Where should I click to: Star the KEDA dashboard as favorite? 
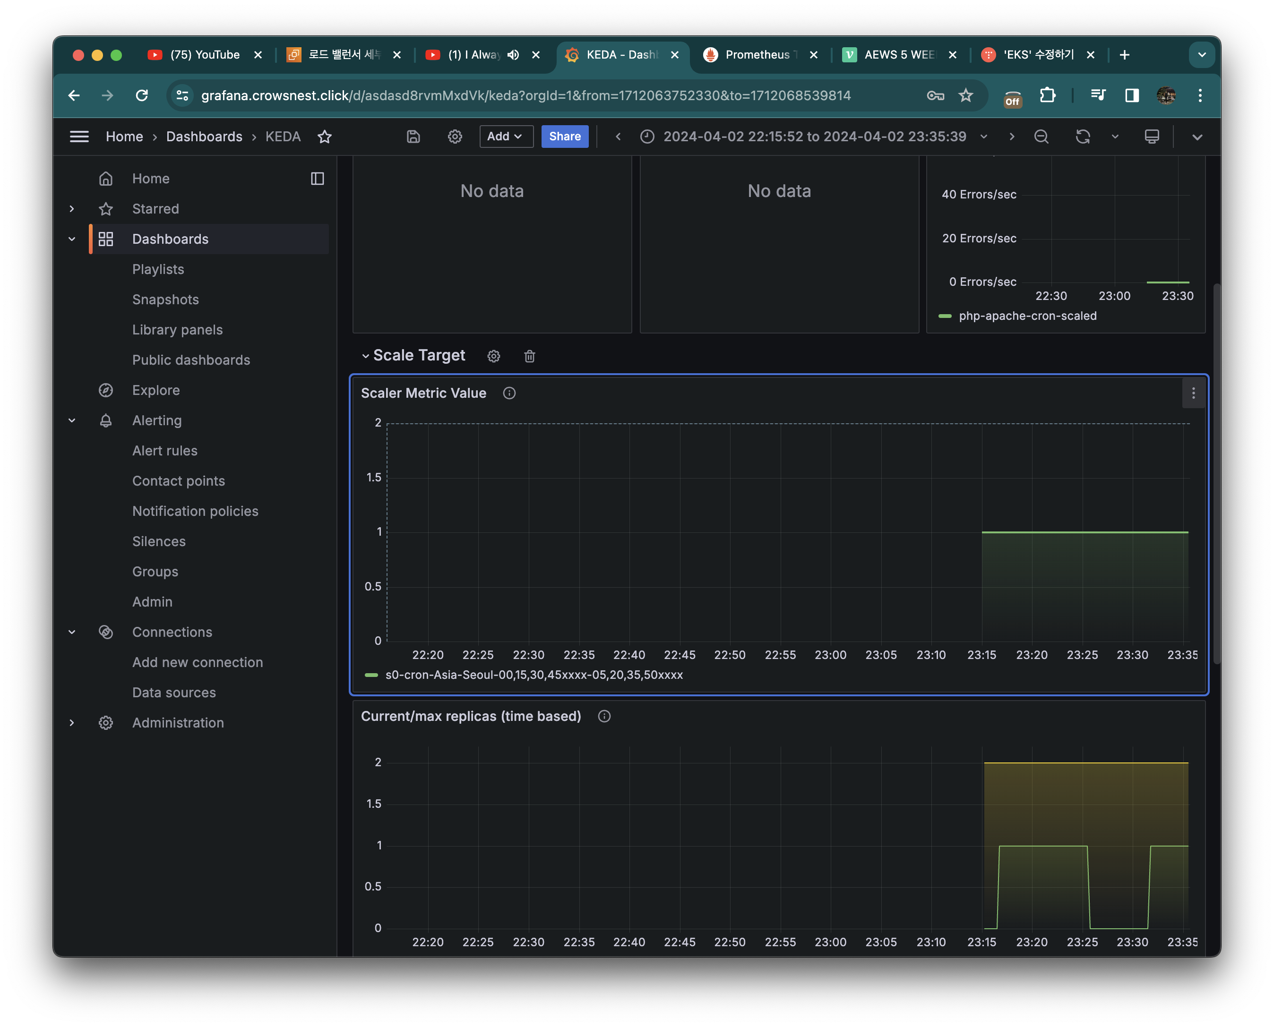324,137
